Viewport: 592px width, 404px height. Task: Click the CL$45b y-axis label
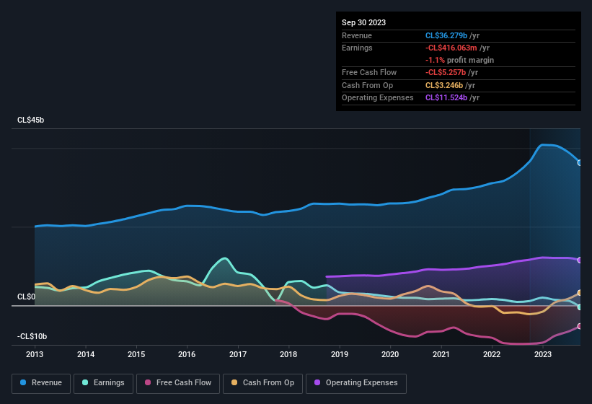click(30, 120)
